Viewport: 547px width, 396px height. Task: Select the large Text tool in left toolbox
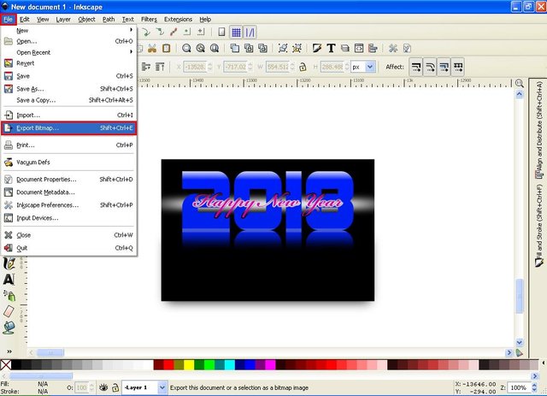click(9, 280)
